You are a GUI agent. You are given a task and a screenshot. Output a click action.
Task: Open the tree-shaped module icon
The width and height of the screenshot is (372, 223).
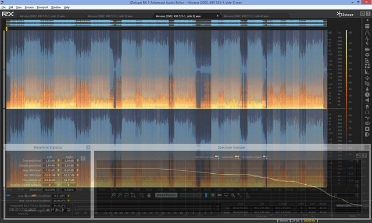coord(367,89)
